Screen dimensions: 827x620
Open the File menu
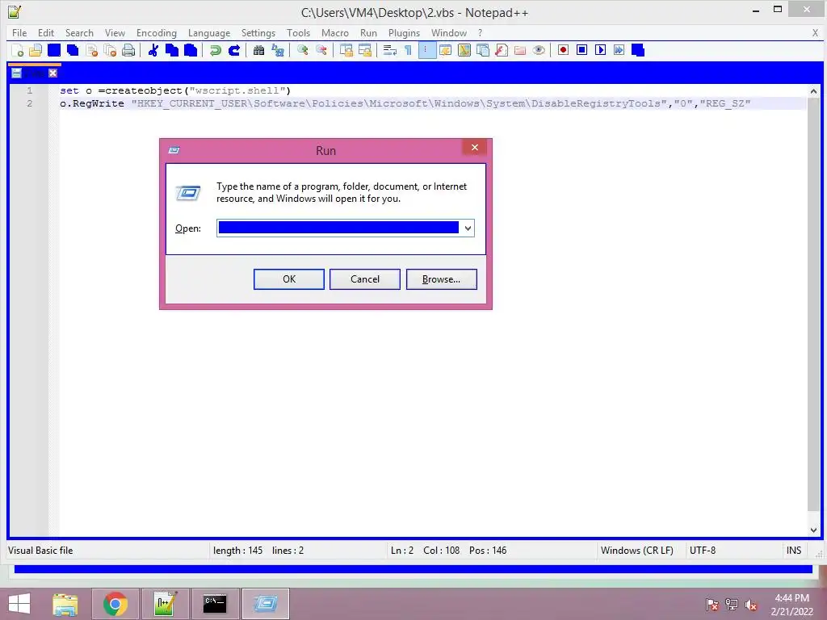(19, 32)
